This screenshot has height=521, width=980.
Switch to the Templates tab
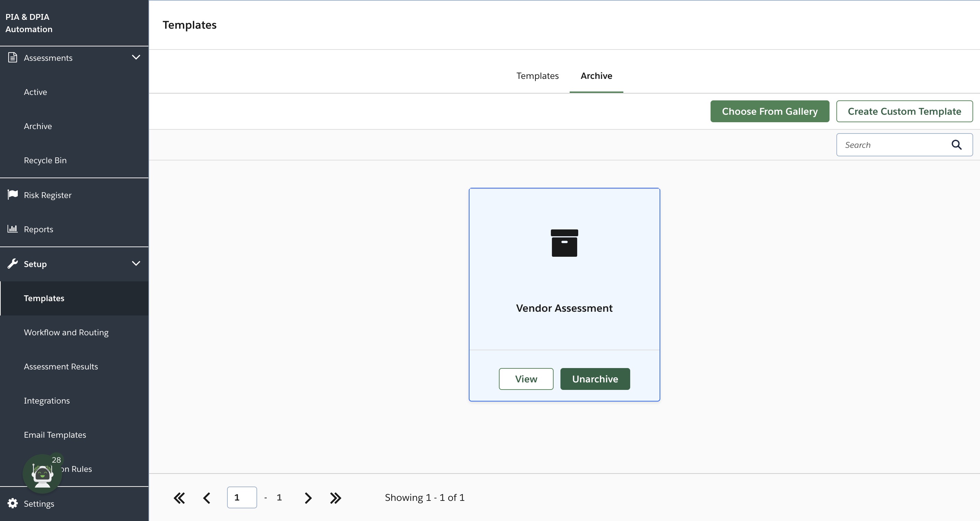pos(537,75)
